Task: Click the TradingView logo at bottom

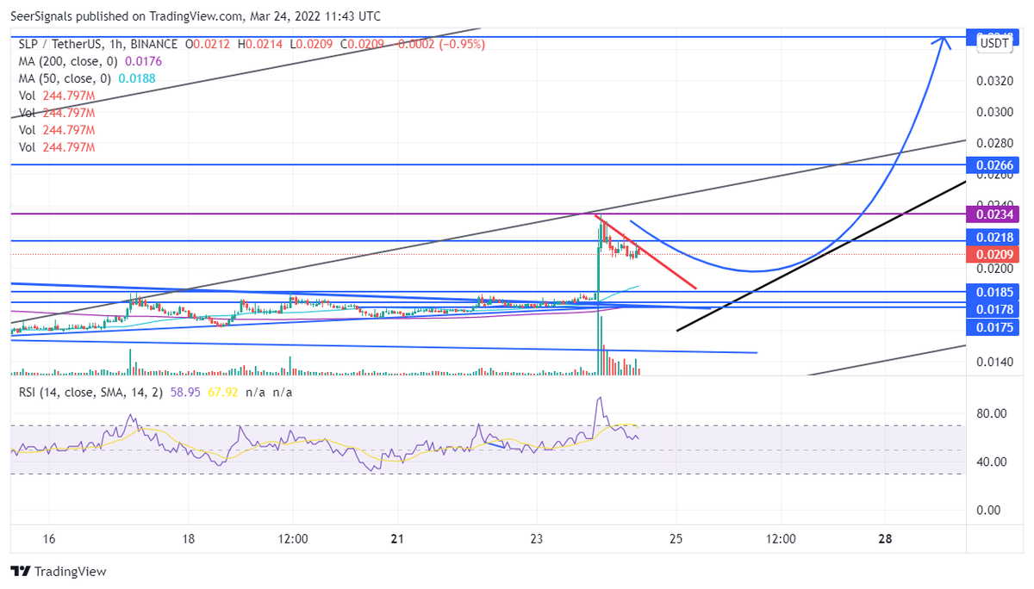Action: coord(58,572)
